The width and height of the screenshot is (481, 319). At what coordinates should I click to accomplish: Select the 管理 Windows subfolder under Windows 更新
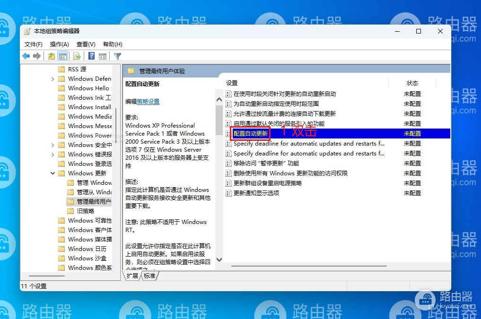click(89, 183)
